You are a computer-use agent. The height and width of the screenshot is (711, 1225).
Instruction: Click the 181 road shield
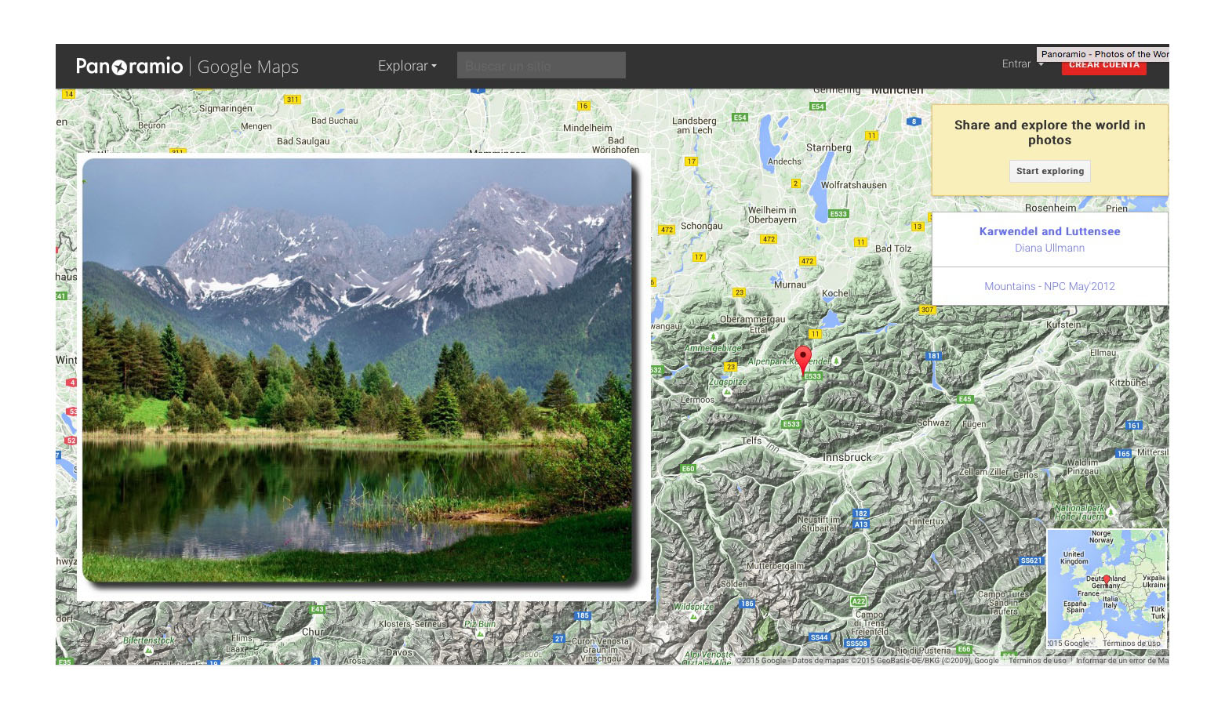tap(933, 356)
